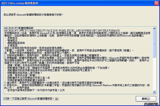Click the bullet line '支援服務'
Screen dimensions: 160x106
[12, 45]
